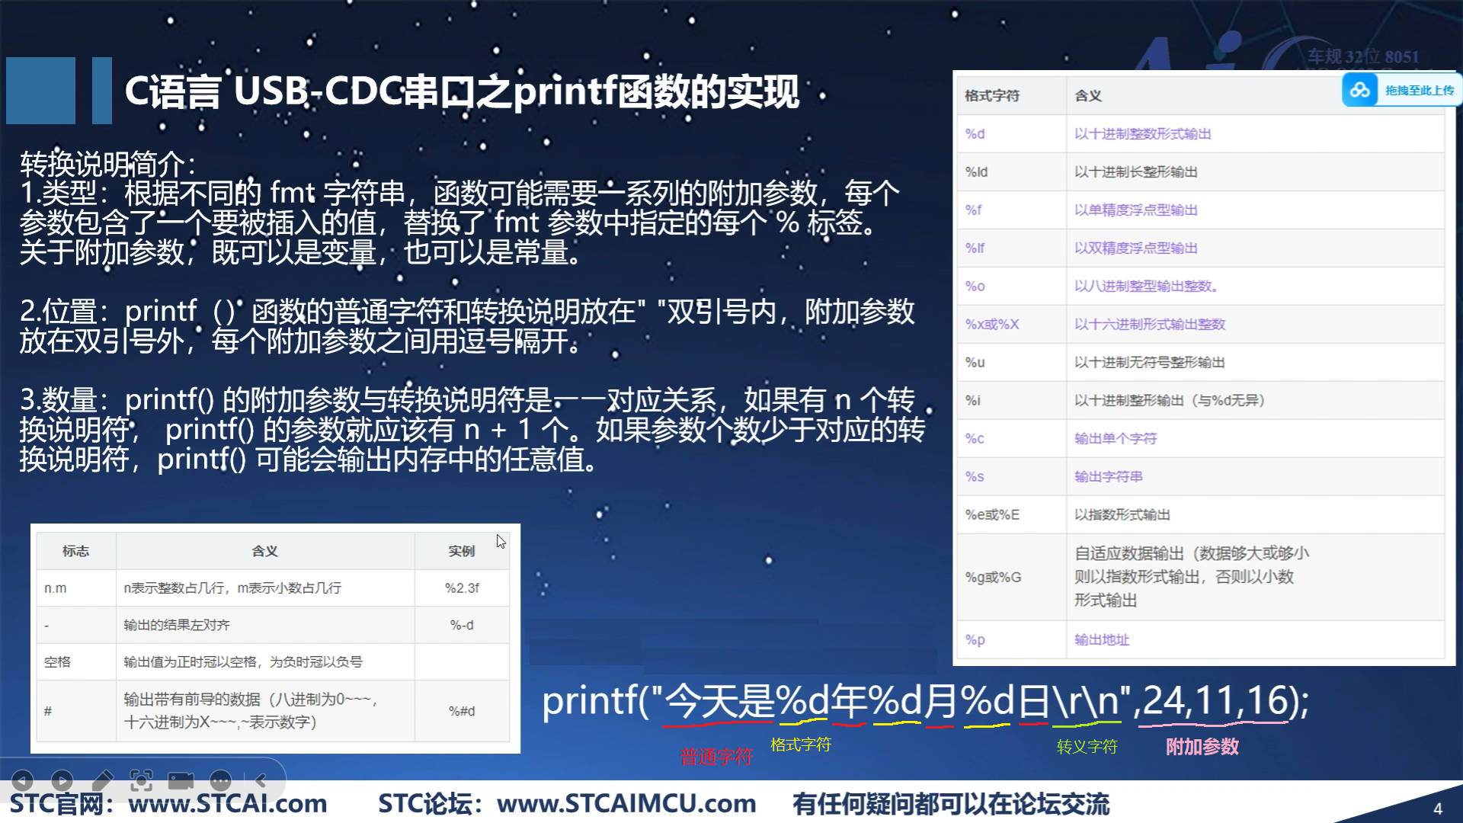Click the 以八进制整型输出整数 link
This screenshot has width=1463, height=823.
click(x=1145, y=287)
